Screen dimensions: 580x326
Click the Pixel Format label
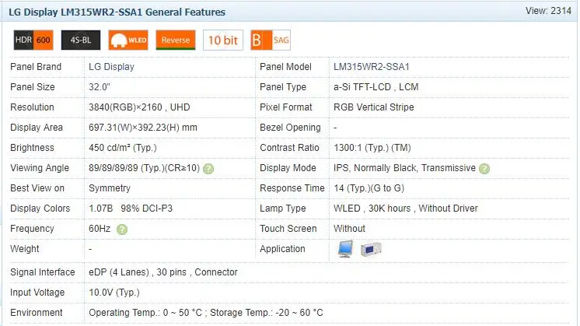tap(286, 107)
